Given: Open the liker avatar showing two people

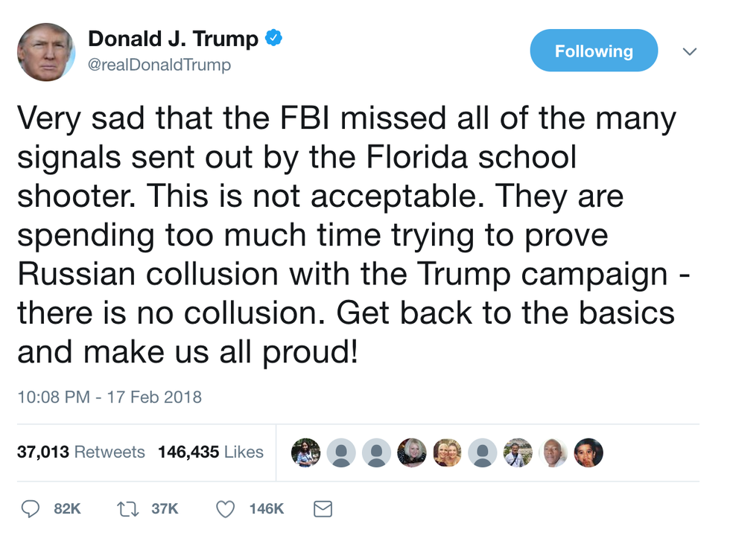Looking at the screenshot, I should click(447, 452).
